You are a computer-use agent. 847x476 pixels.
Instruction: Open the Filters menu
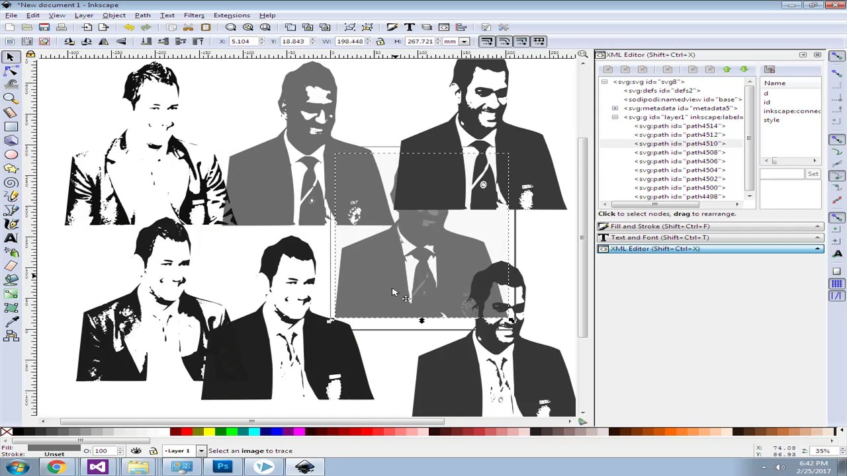194,15
